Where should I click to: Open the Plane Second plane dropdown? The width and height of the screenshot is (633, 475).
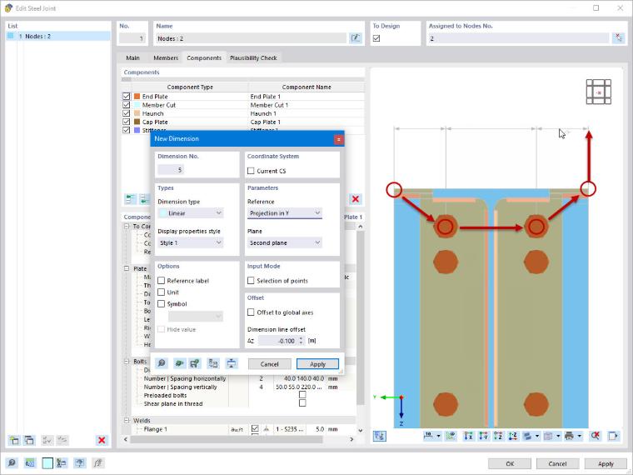(285, 242)
